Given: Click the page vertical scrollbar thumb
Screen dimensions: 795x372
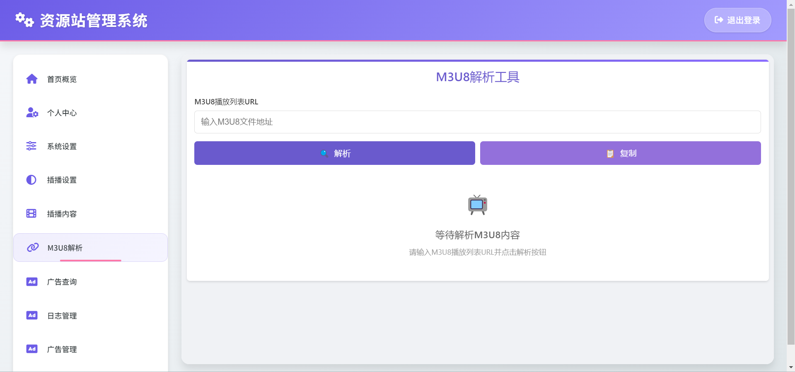Looking at the screenshot, I should pos(791,176).
